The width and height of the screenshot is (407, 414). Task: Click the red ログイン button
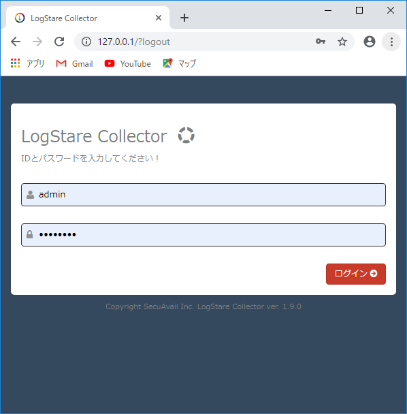tap(356, 274)
